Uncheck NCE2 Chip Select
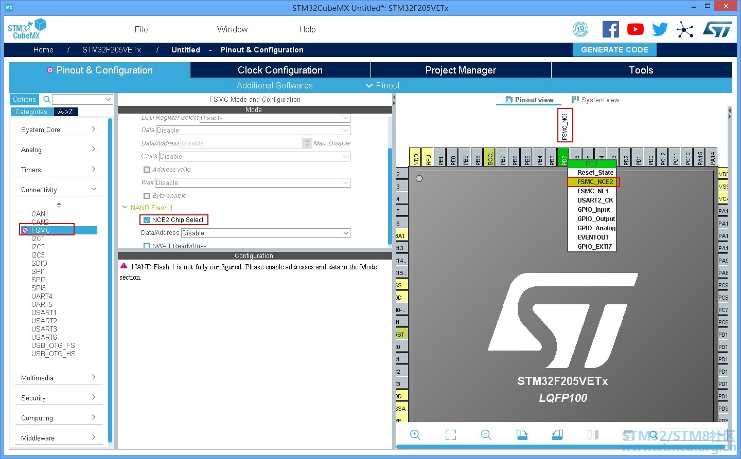 (147, 219)
